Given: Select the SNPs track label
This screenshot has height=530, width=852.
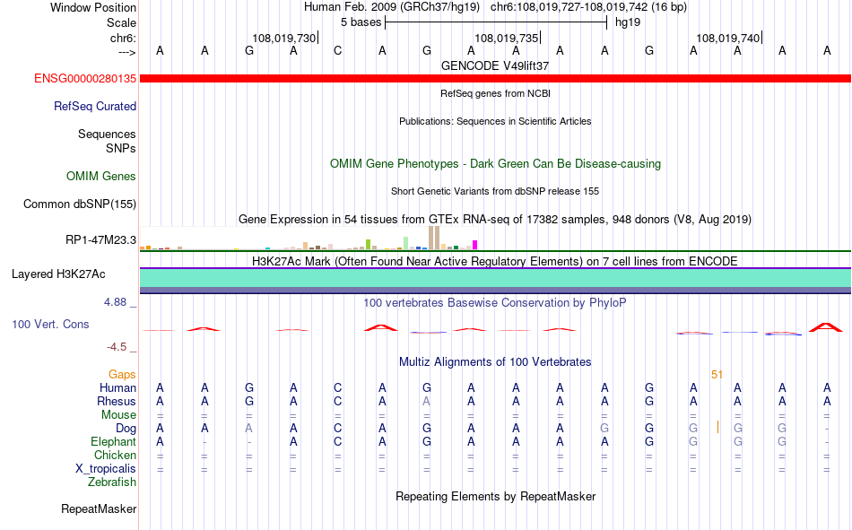Looking at the screenshot, I should pos(121,148).
